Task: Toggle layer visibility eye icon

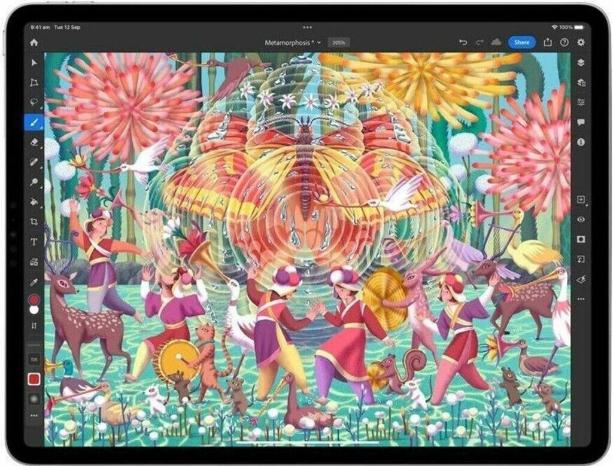Action: pyautogui.click(x=580, y=220)
